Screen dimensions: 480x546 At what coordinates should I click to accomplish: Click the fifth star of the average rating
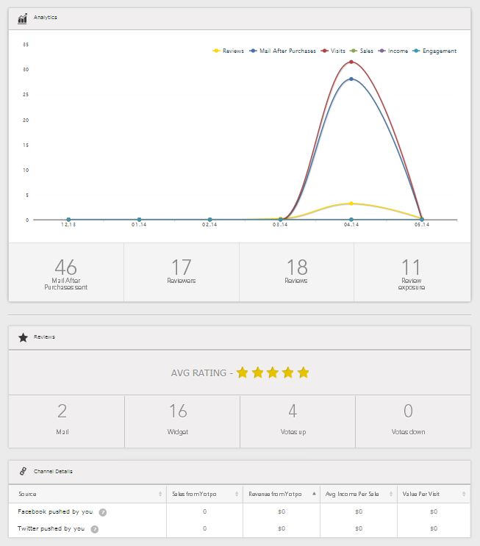(x=304, y=373)
